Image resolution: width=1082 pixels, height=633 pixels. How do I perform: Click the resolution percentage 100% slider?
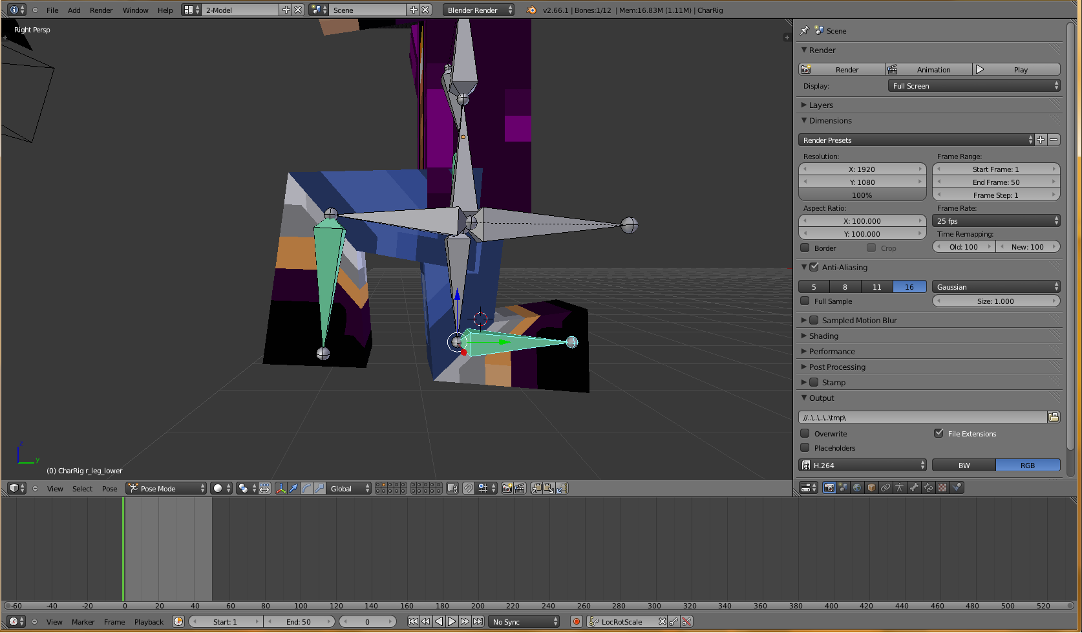pos(862,195)
